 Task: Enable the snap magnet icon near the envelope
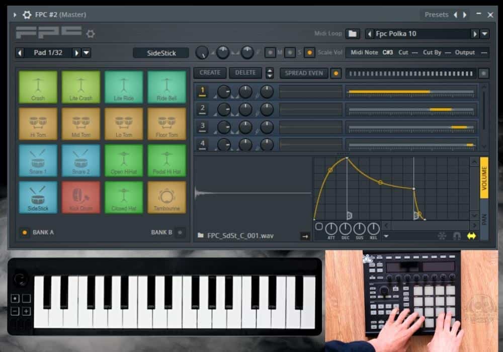tap(457, 236)
